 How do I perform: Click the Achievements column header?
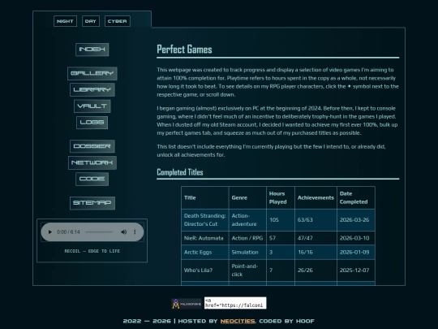tap(316, 197)
